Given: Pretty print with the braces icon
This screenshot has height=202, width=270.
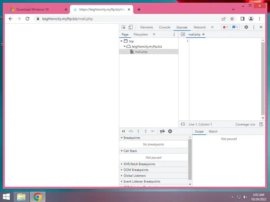Looking at the screenshot, I should [x=183, y=124].
